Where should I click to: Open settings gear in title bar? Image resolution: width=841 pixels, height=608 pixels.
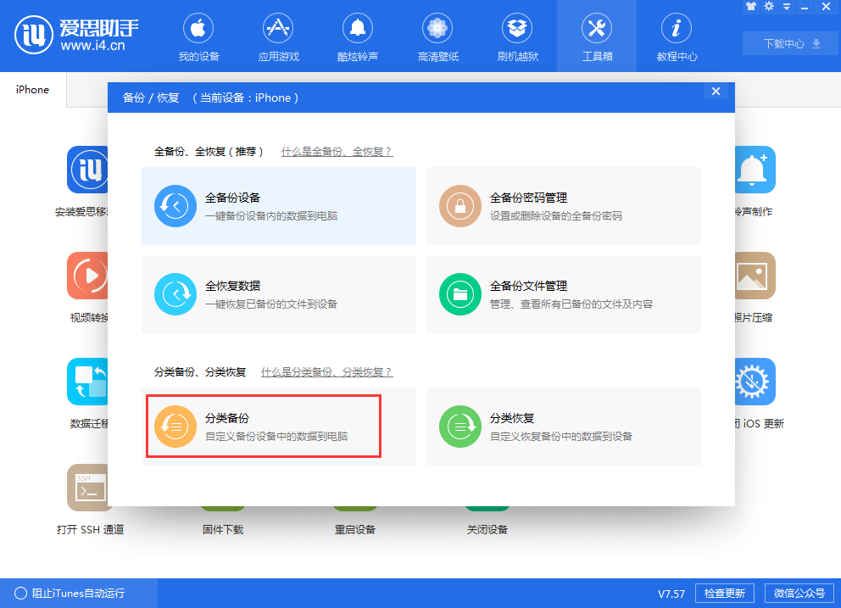[769, 7]
